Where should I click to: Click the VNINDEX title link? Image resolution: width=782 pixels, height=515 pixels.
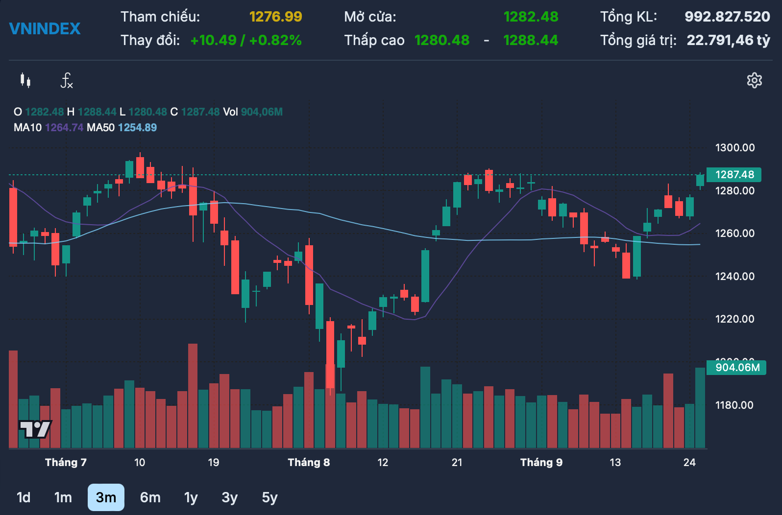(x=45, y=28)
